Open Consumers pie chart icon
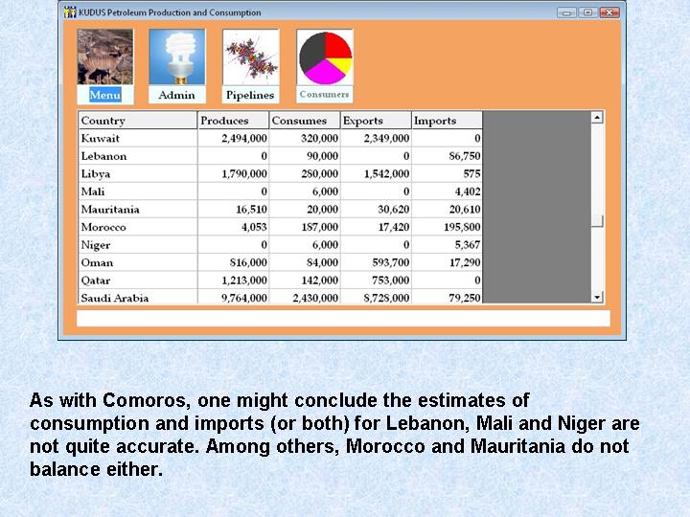Screen dimensions: 690x517 (x=325, y=56)
